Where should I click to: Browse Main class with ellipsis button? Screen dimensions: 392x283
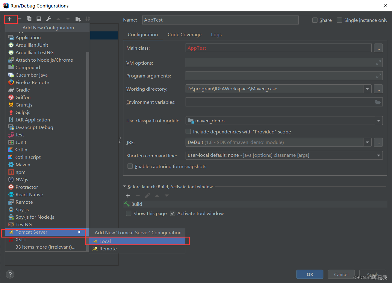tap(378, 48)
